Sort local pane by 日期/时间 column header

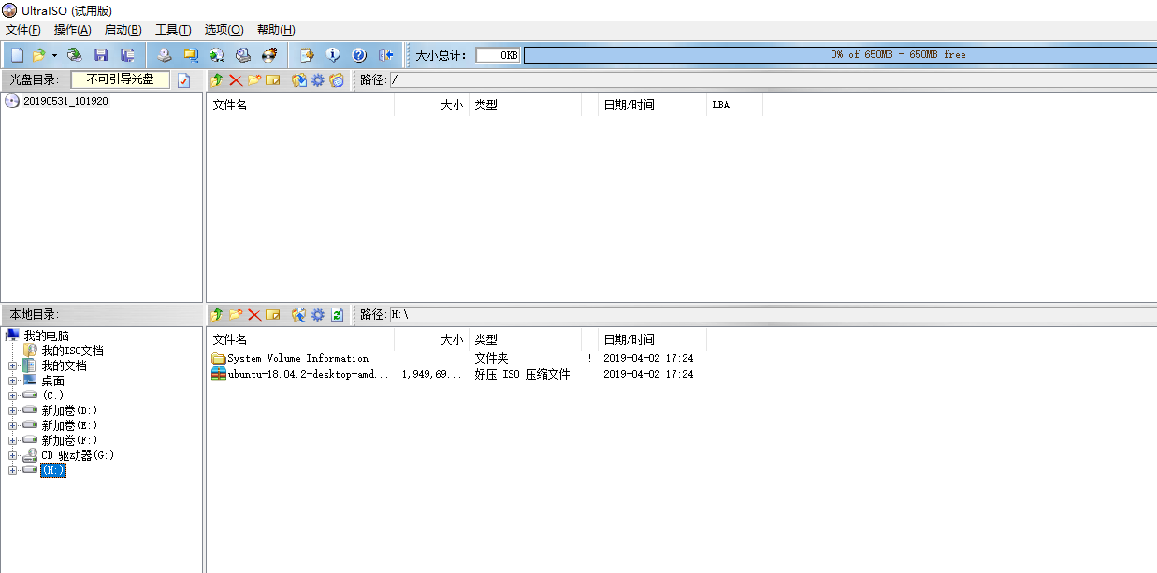coord(652,339)
